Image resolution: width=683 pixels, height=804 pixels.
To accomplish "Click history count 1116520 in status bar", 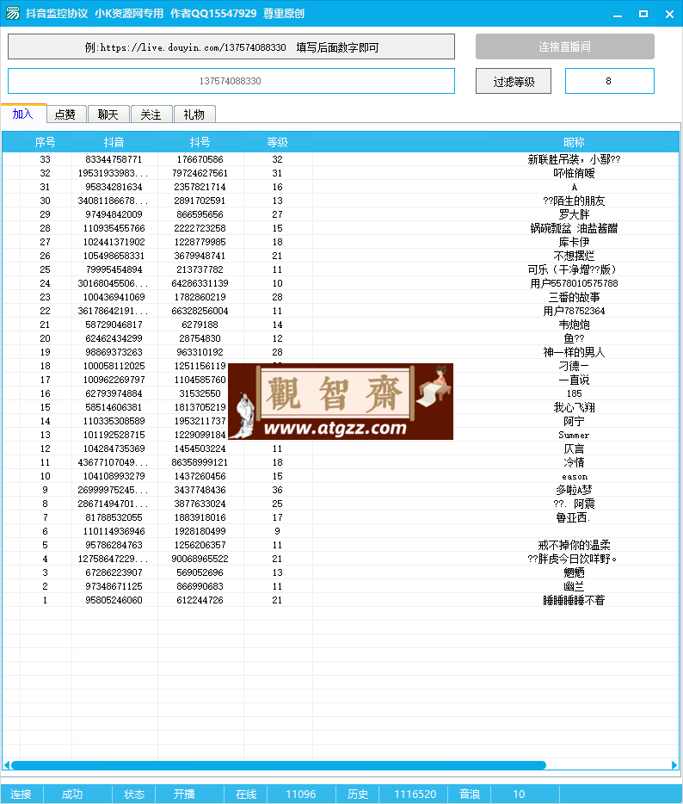I will pyautogui.click(x=415, y=795).
